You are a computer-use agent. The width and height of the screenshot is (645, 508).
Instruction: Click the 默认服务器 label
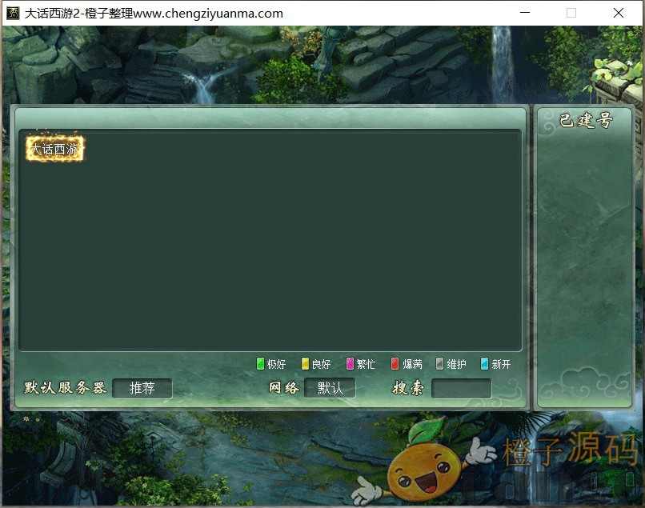click(66, 388)
